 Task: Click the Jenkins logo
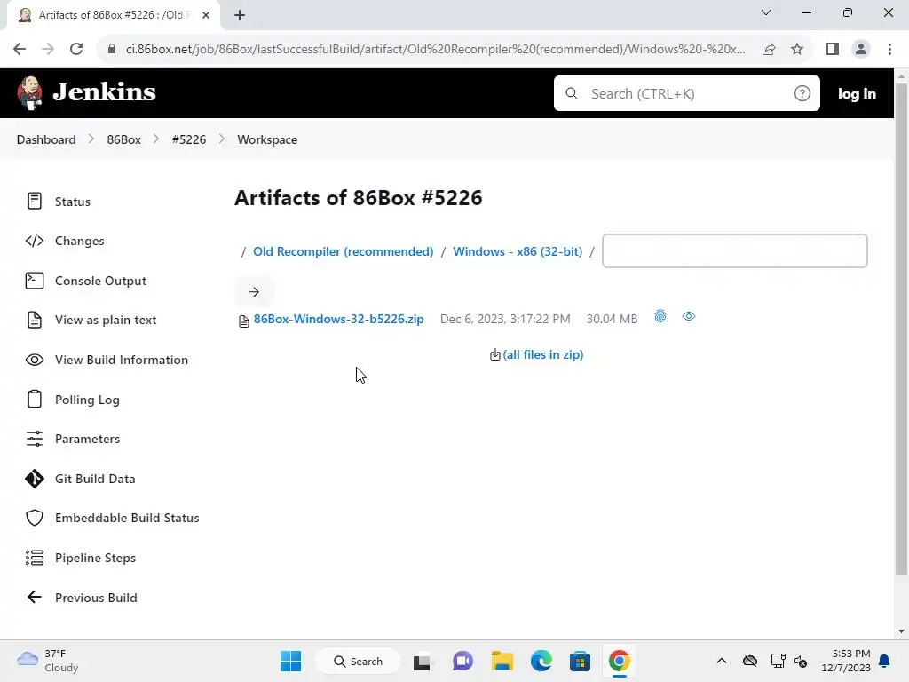pyautogui.click(x=87, y=92)
